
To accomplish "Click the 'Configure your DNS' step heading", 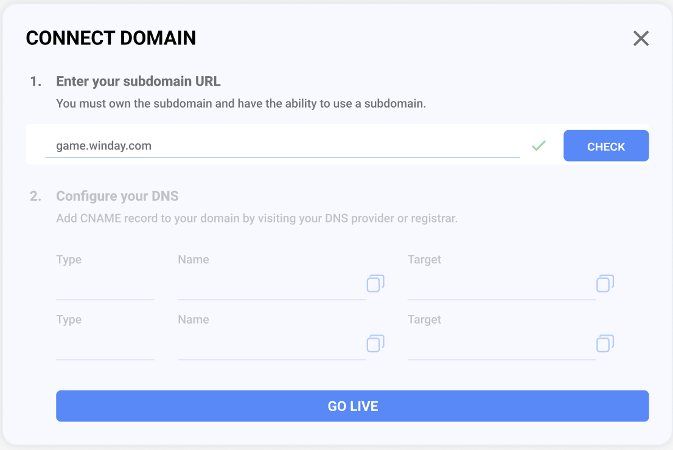I will 117,196.
